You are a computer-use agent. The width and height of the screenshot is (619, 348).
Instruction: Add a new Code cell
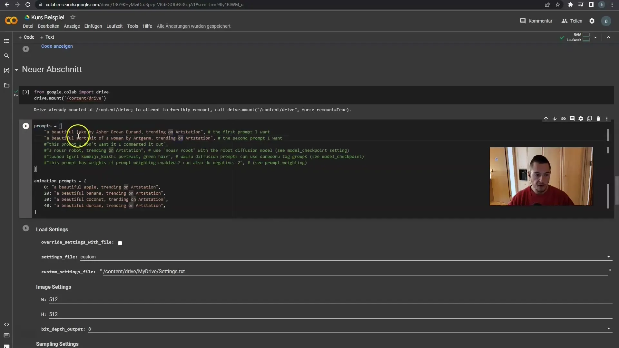click(x=26, y=37)
